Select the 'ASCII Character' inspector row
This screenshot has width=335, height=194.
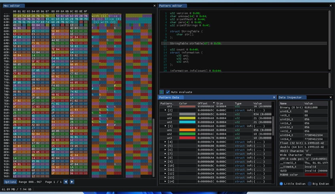pos(303,151)
